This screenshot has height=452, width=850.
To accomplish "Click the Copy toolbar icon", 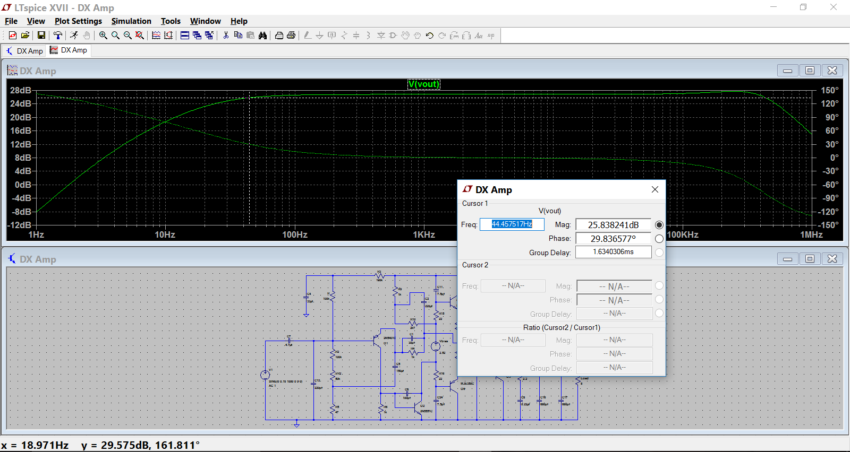I will click(238, 36).
